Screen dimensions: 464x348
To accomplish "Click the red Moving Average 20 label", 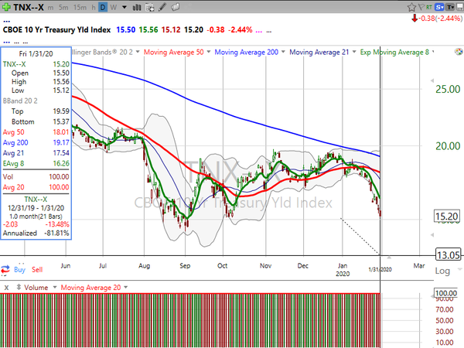I will [90, 288].
